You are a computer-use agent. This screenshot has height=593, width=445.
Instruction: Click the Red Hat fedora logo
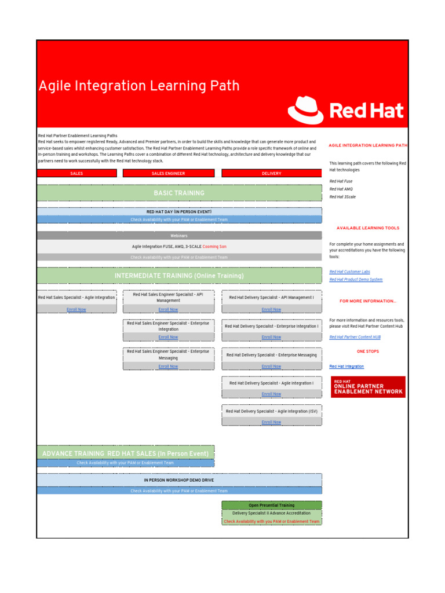306,110
